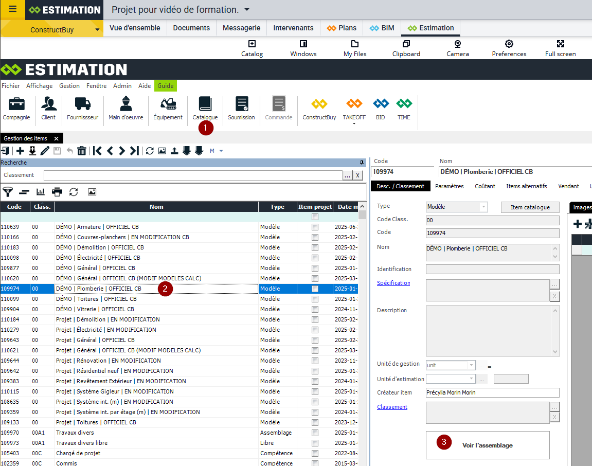Open the Soumission document icon

click(x=241, y=104)
